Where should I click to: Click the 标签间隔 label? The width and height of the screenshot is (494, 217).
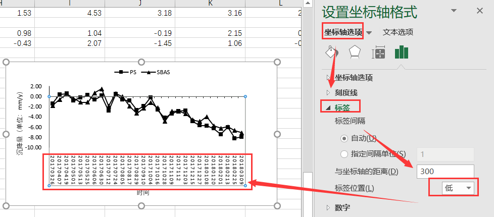click(x=350, y=121)
